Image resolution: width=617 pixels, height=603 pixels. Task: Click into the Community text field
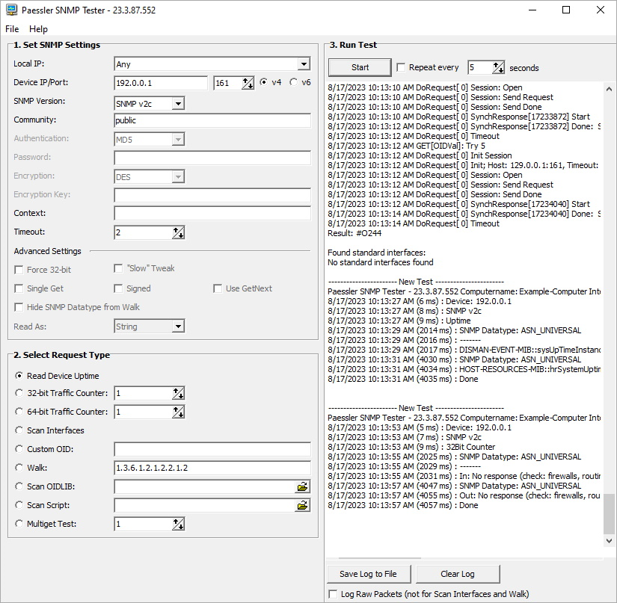pos(212,120)
